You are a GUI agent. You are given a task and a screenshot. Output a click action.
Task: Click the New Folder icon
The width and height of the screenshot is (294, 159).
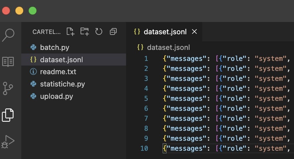(x=84, y=32)
